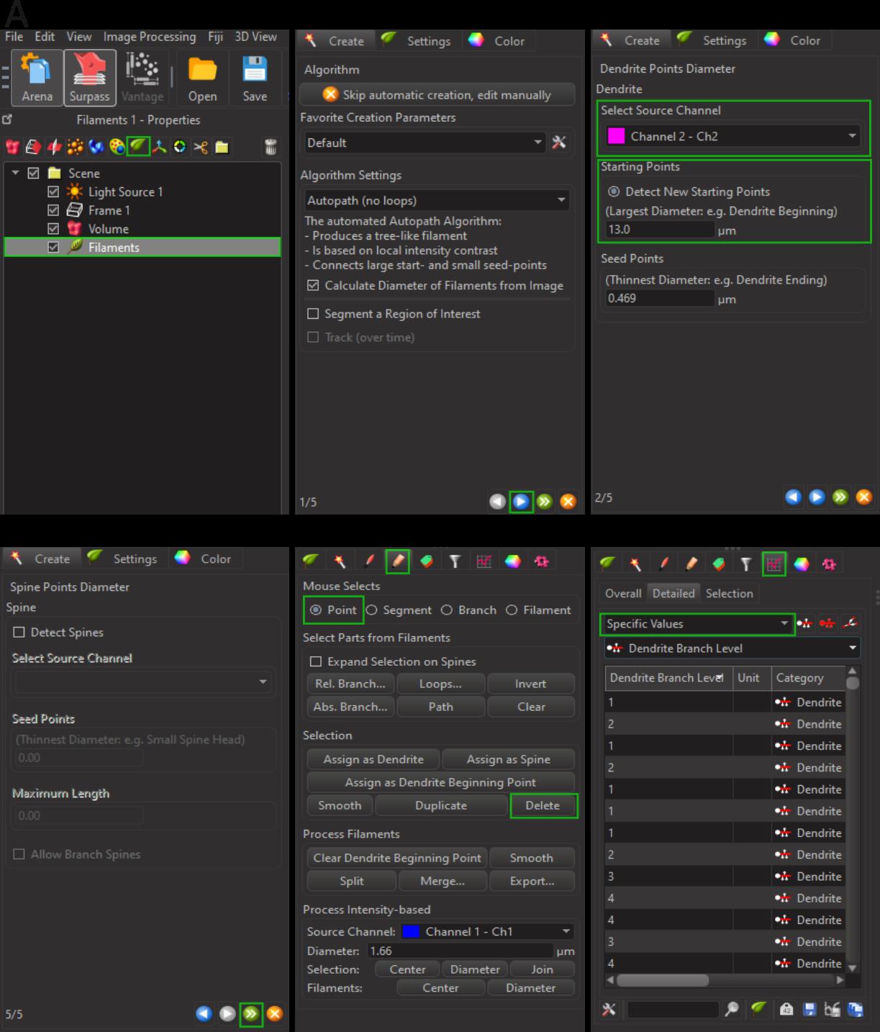Open the Channel 2 - Ch2 source dropdown
This screenshot has height=1032, width=880.
(x=733, y=136)
